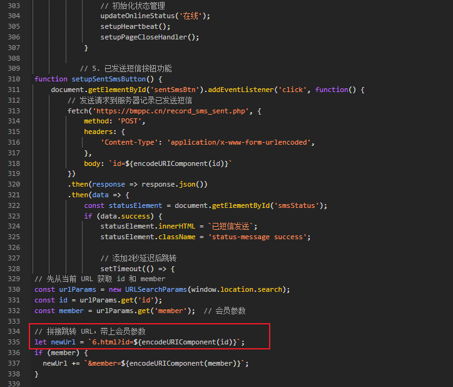
Task: Click the 'click' event string on line 311
Action: pos(292,90)
